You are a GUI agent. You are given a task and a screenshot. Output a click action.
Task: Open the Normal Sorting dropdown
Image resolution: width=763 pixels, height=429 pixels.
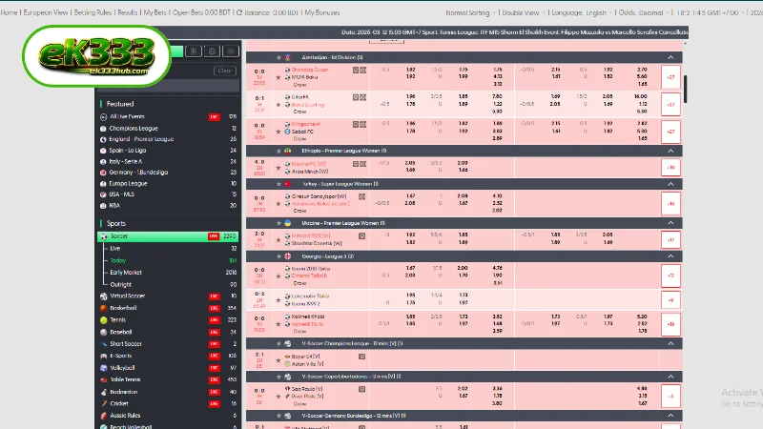point(470,12)
